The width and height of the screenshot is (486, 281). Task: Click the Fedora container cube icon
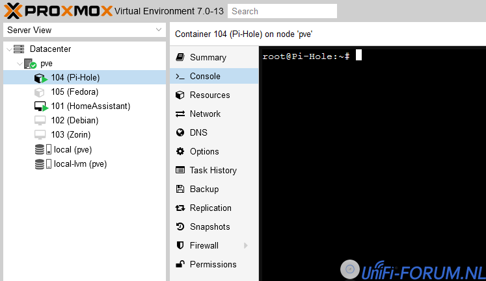point(40,92)
